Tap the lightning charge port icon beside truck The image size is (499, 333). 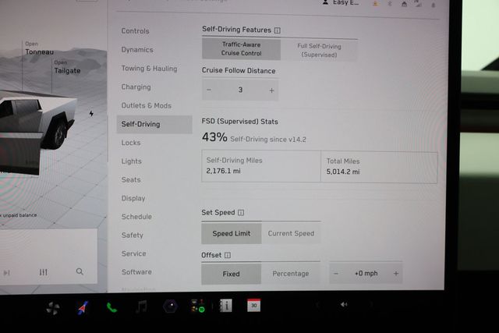91,113
